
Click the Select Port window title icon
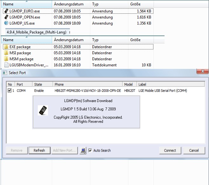[5, 73]
